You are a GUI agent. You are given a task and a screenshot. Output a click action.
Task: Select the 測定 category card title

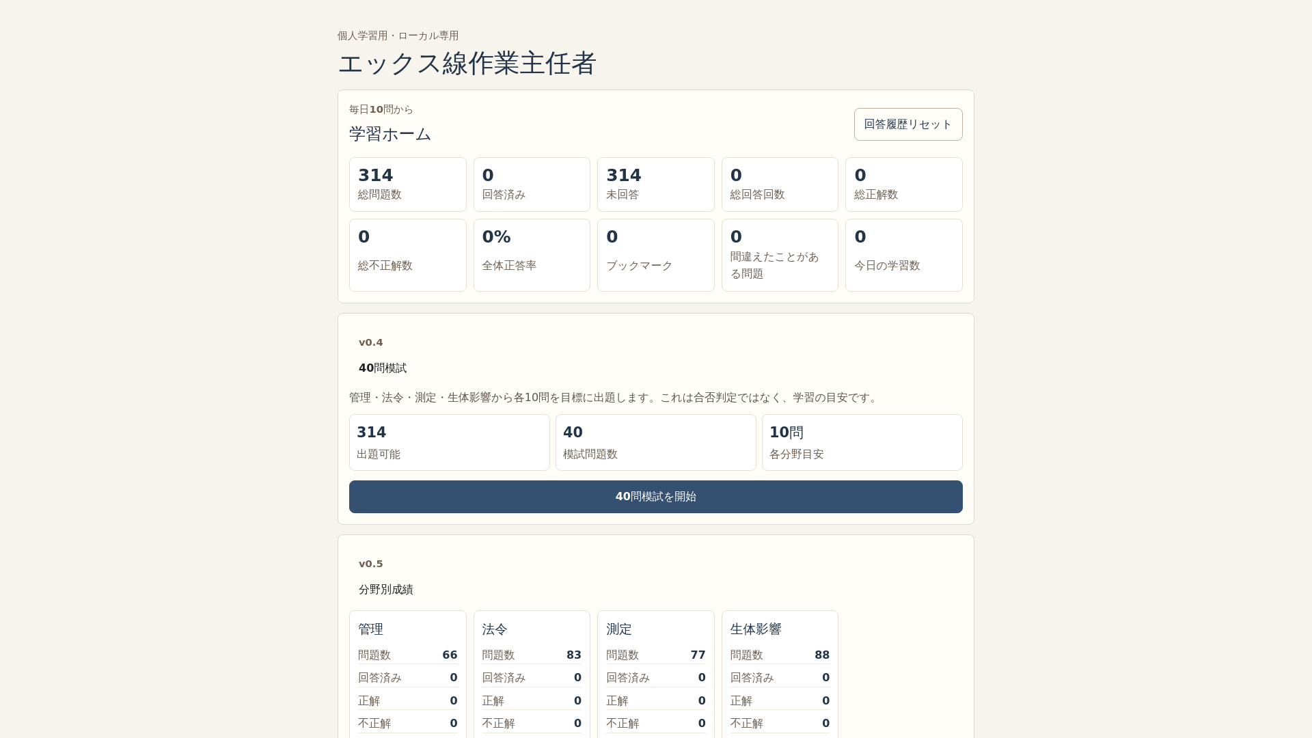click(x=619, y=629)
